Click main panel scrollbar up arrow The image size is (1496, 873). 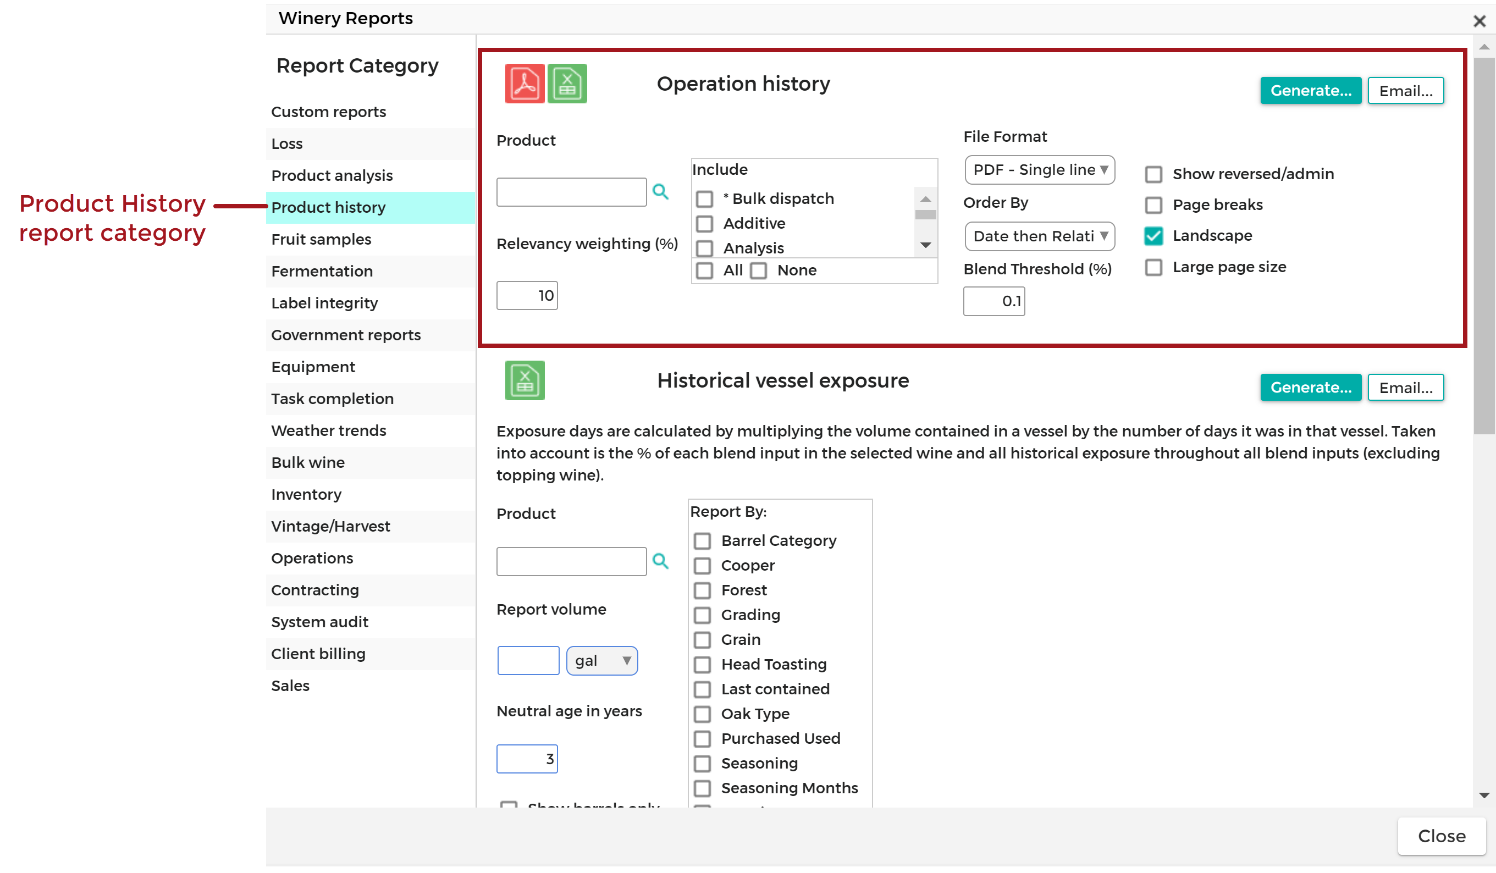coord(1484,47)
